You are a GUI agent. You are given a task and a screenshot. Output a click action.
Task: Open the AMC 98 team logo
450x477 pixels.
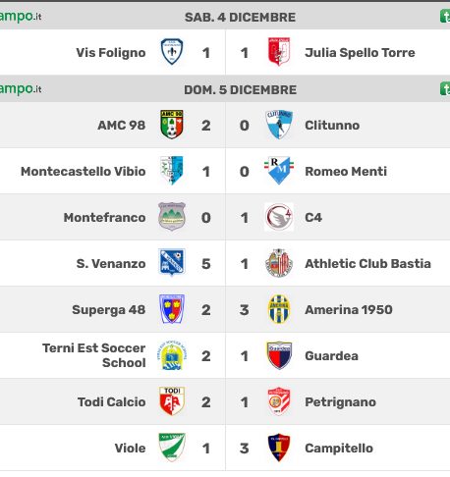point(172,125)
